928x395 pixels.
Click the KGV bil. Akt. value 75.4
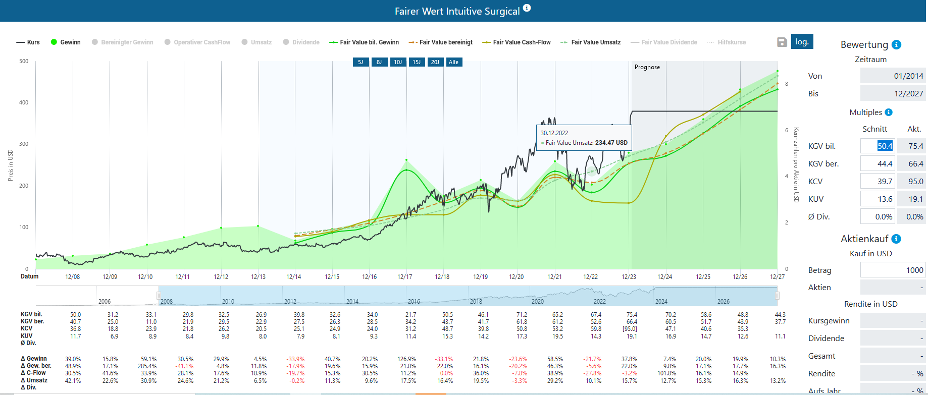pyautogui.click(x=911, y=146)
